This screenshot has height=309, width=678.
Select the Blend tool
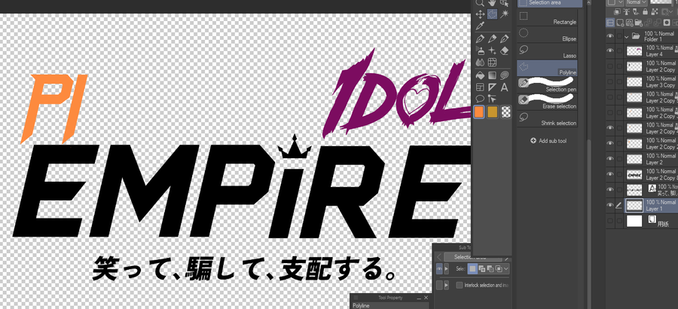[x=480, y=63]
